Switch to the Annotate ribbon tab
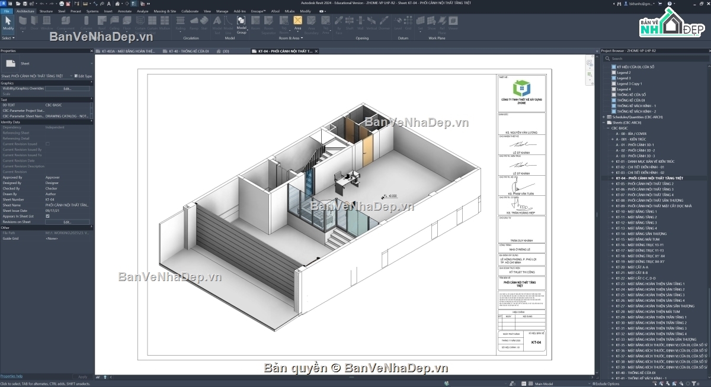 click(x=124, y=11)
